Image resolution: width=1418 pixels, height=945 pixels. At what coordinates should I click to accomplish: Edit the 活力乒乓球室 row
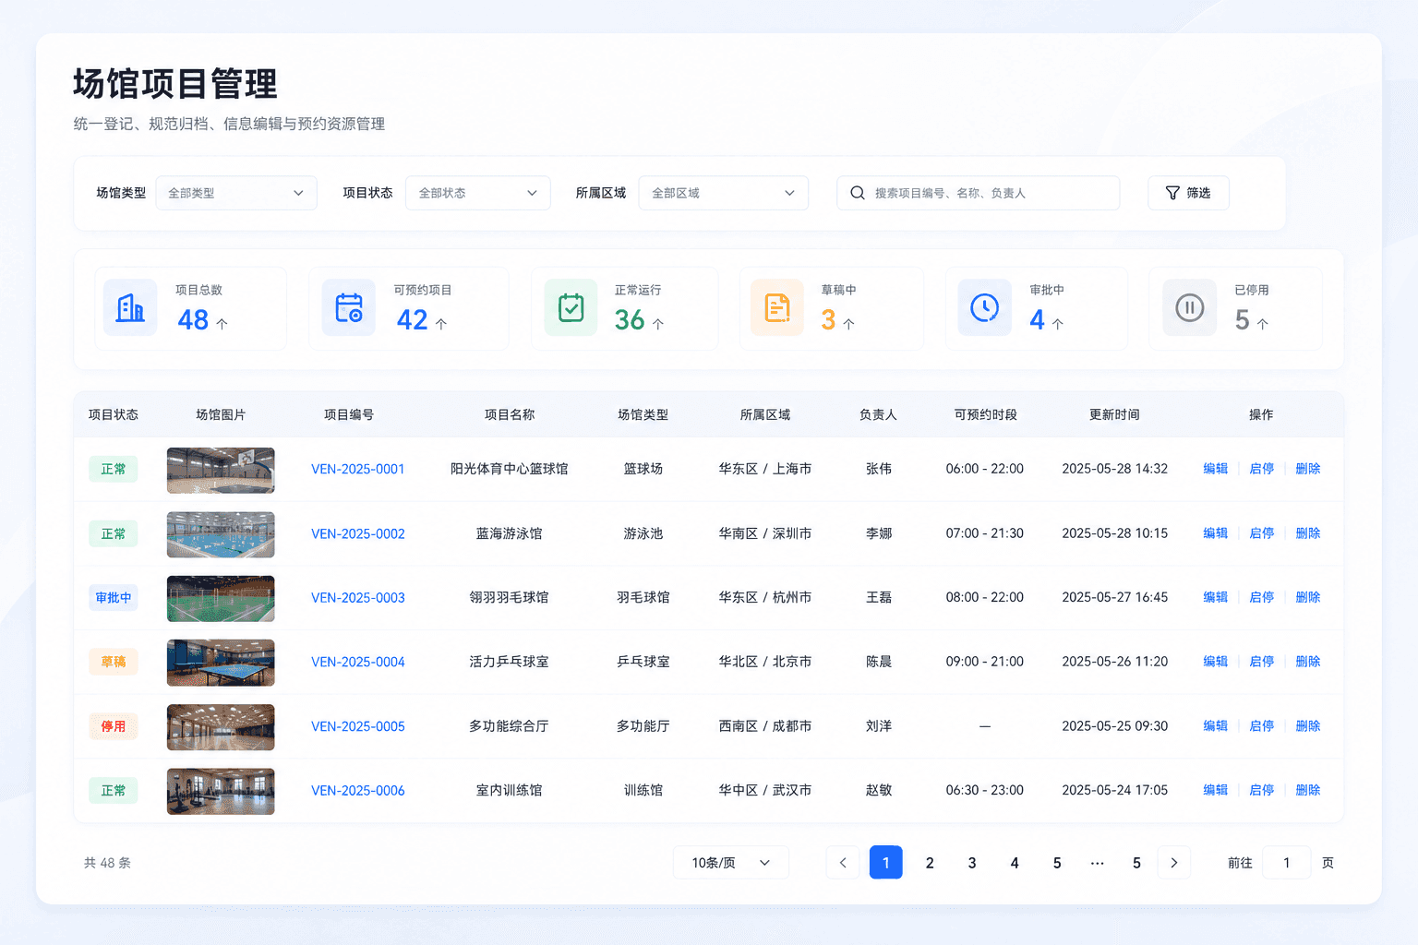(1216, 662)
